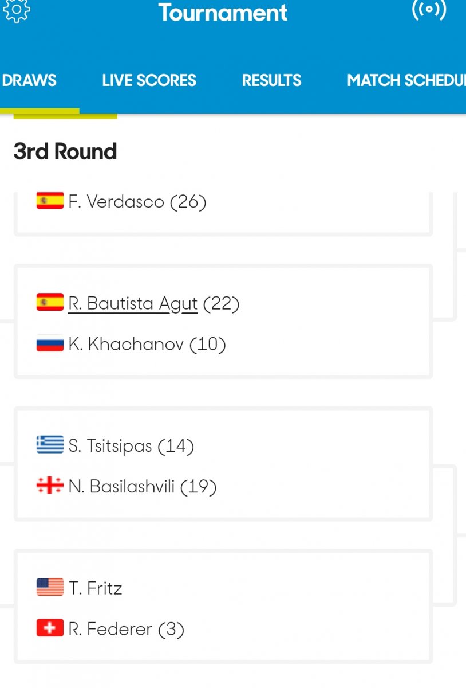Click the Spain flag beside F. Verdasco
466x688 pixels.
pos(50,201)
